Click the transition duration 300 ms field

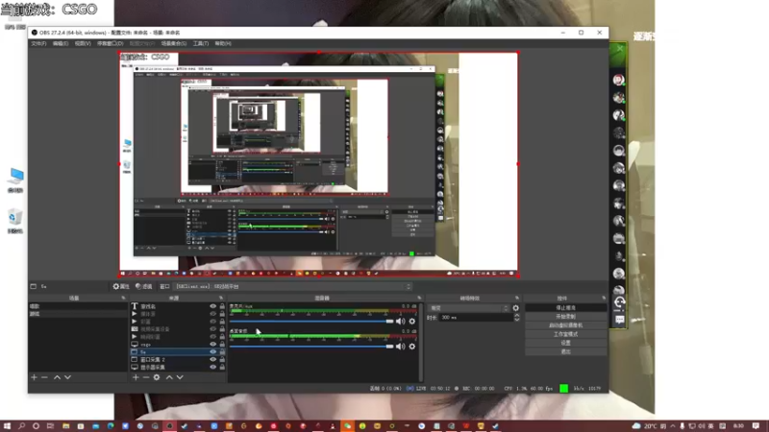pyautogui.click(x=475, y=318)
